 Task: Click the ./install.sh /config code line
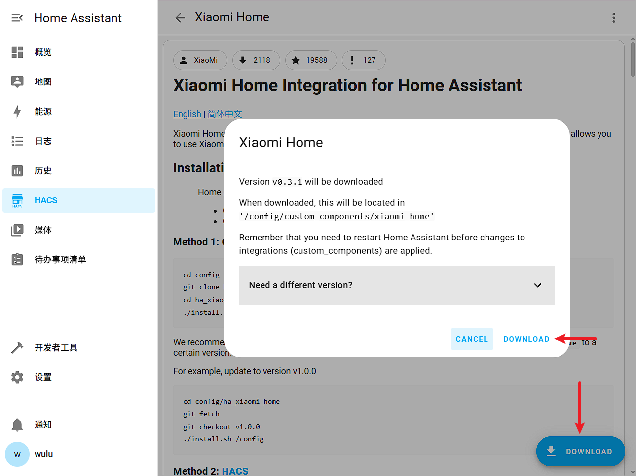pyautogui.click(x=223, y=439)
